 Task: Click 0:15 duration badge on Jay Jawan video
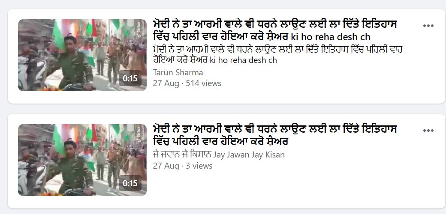[x=130, y=183]
